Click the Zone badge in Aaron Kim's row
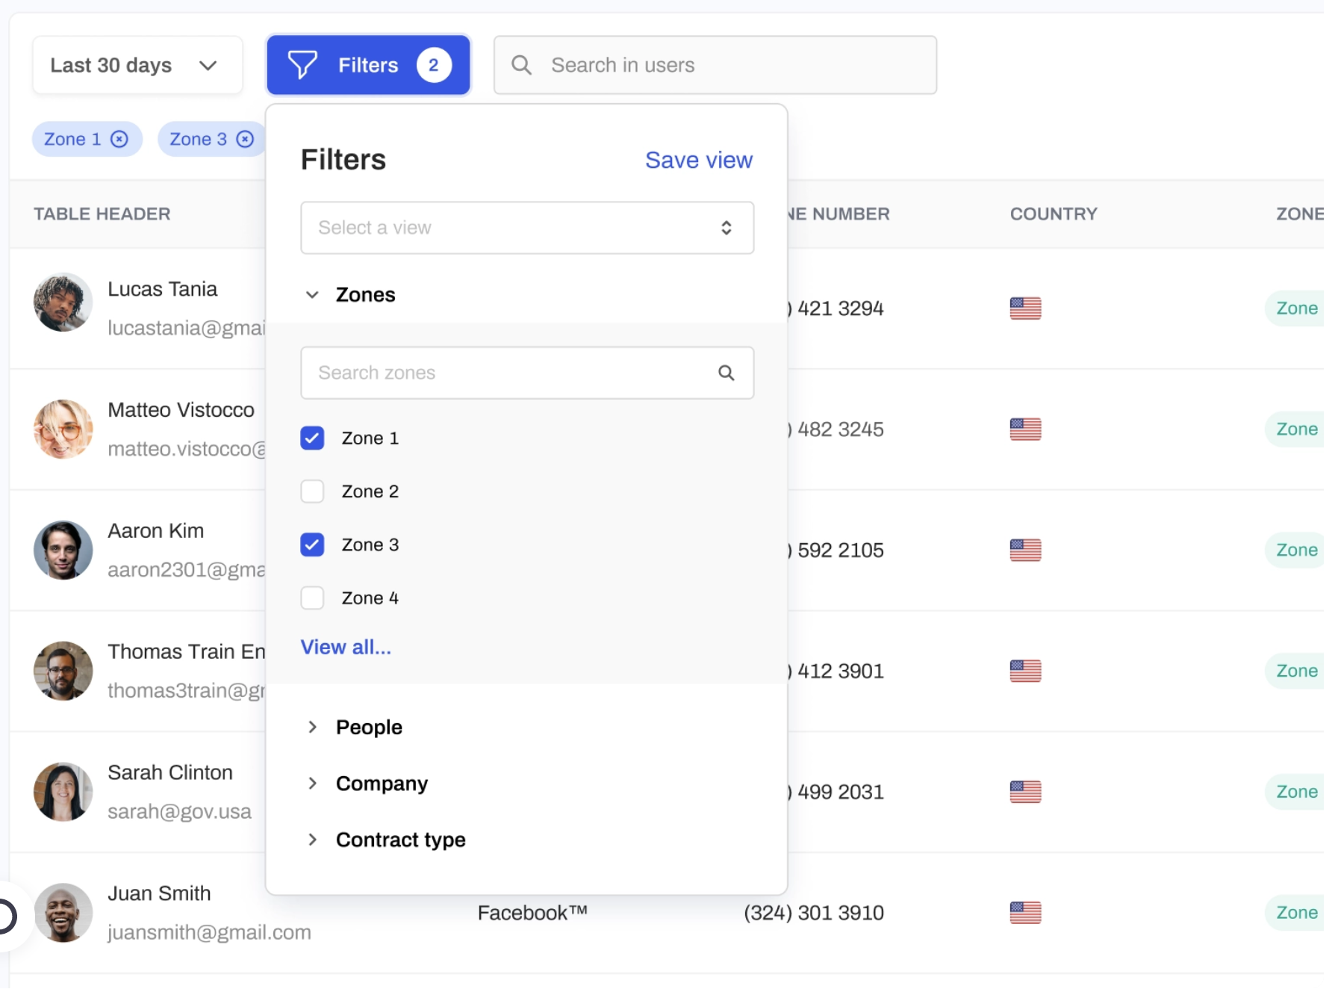This screenshot has height=989, width=1335. 1295,551
